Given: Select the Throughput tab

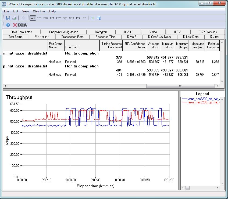Looking at the screenshot, I should coord(42,36).
